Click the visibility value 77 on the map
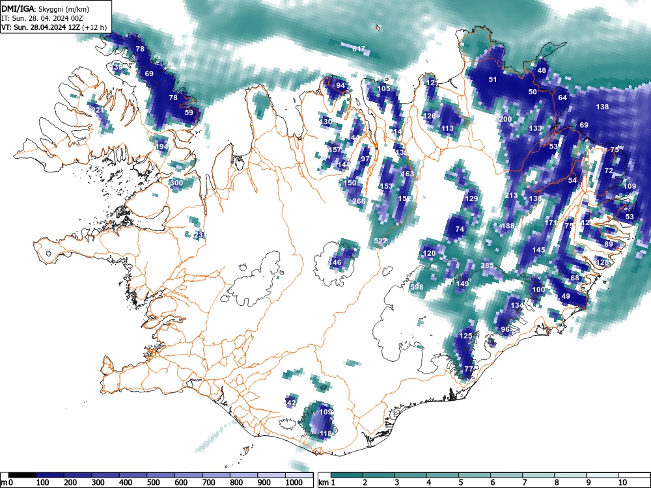This screenshot has height=488, width=651. pyautogui.click(x=468, y=368)
